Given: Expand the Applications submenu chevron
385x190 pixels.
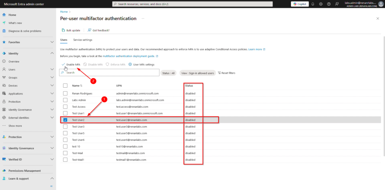Looking at the screenshot, I should point(52,94).
